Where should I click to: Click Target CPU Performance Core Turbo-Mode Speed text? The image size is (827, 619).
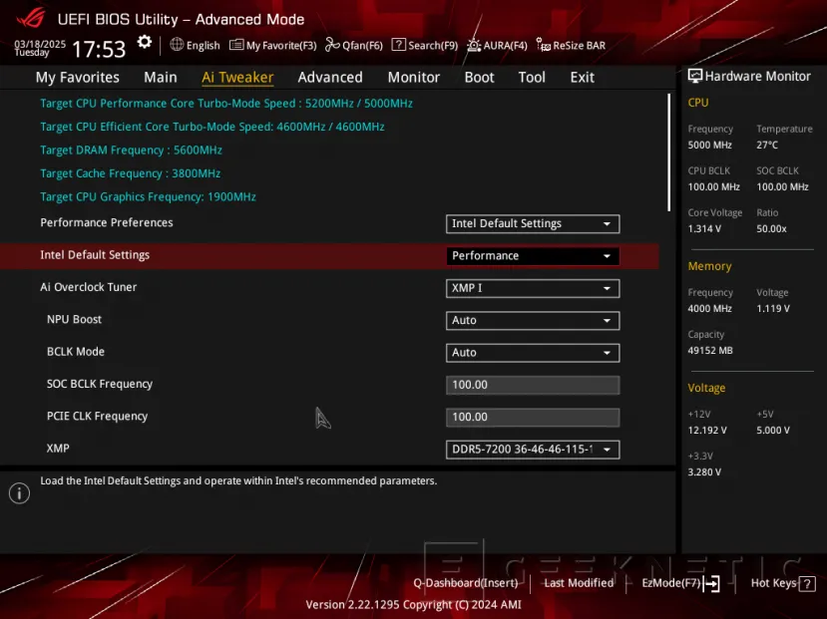click(226, 104)
